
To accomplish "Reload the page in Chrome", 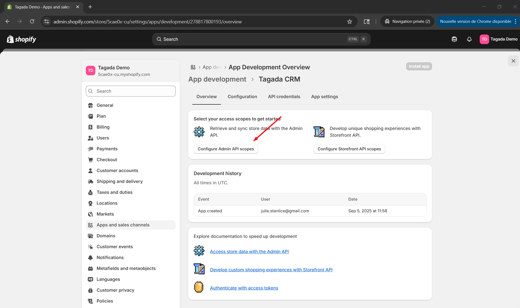I will (x=32, y=21).
